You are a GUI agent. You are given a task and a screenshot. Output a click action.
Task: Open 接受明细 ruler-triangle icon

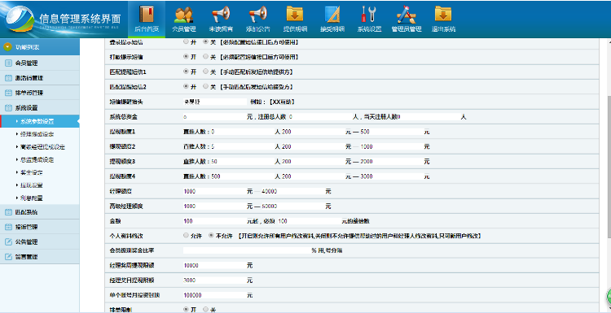[x=332, y=15]
